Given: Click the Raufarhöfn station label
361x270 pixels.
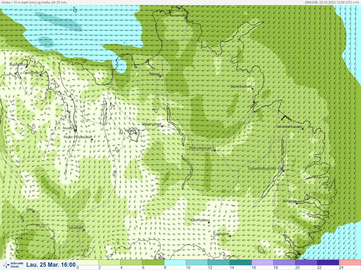Looking at the screenshot, I should [178, 16].
